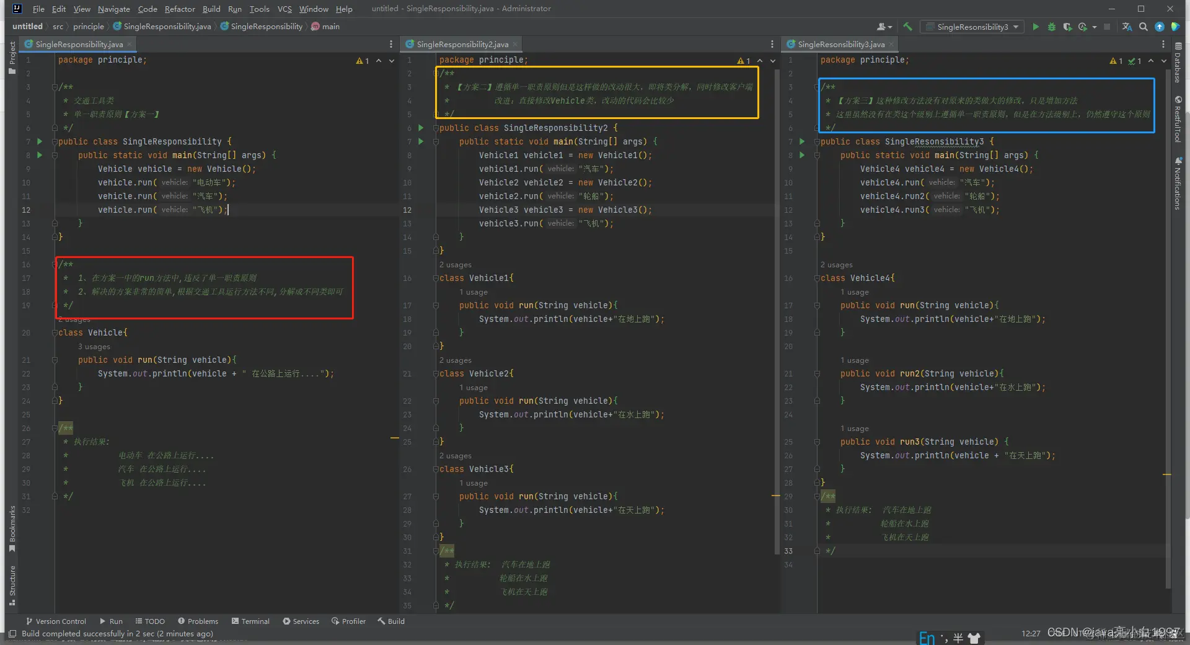Open the Structure tool window

click(12, 585)
